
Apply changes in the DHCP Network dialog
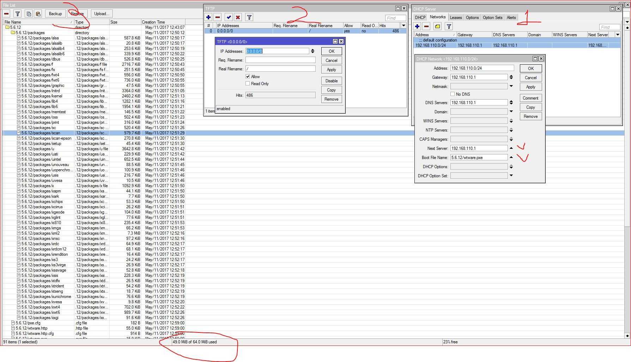click(530, 87)
